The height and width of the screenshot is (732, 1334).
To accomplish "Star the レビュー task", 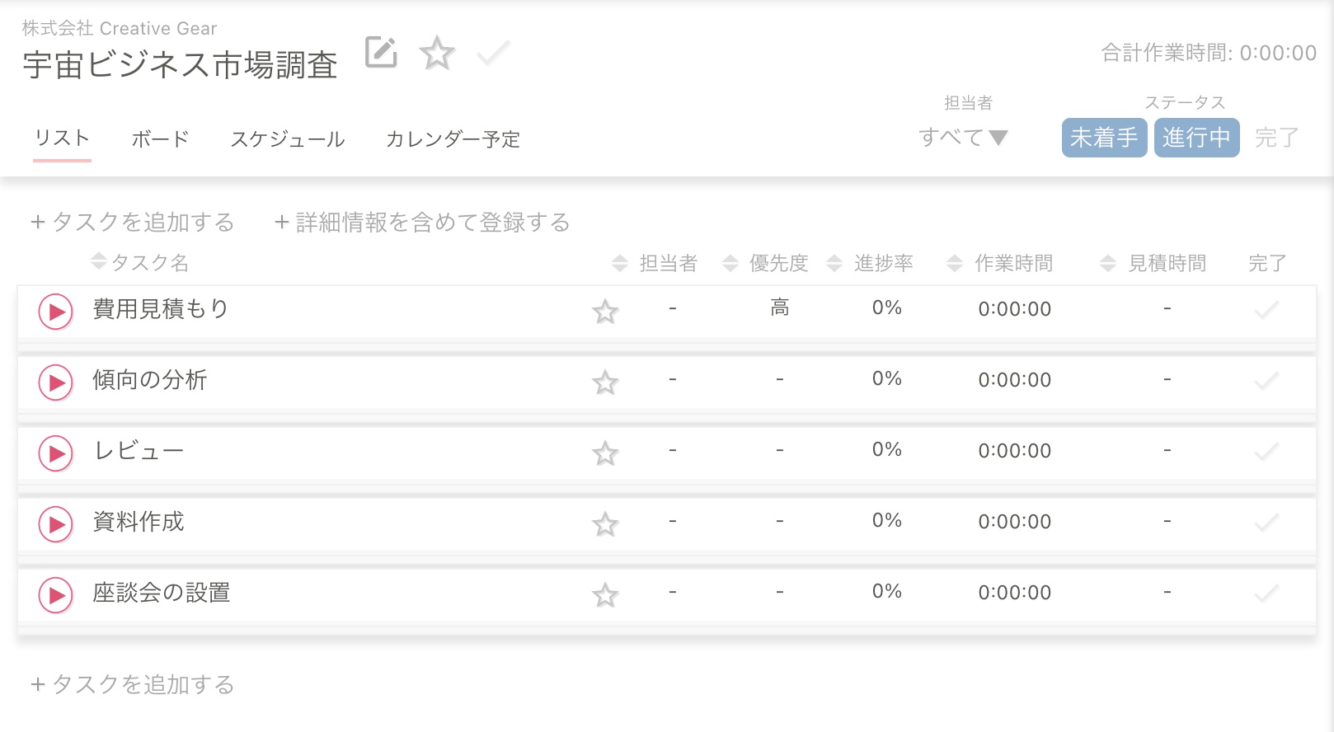I will [605, 453].
